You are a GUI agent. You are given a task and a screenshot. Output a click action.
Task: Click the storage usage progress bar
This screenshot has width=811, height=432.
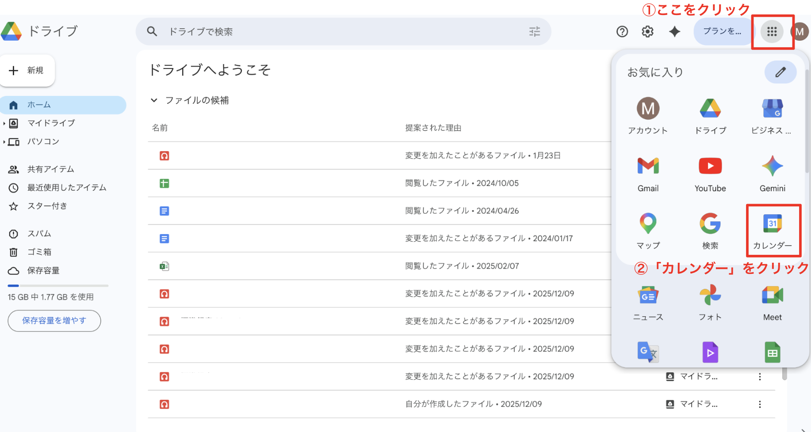[58, 286]
